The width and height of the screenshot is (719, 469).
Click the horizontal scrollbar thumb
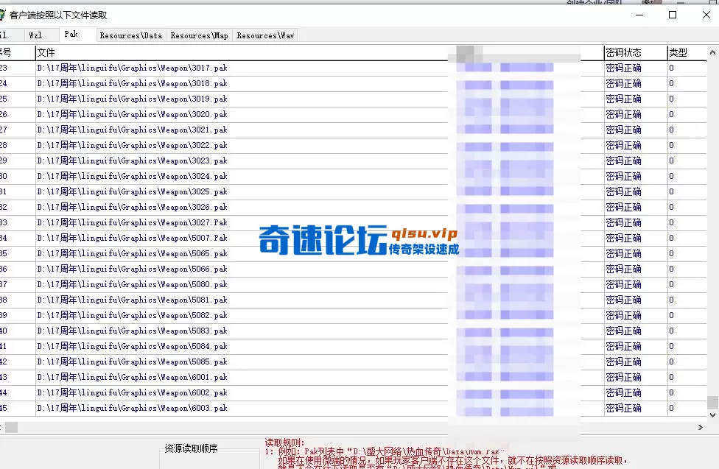tap(12, 427)
